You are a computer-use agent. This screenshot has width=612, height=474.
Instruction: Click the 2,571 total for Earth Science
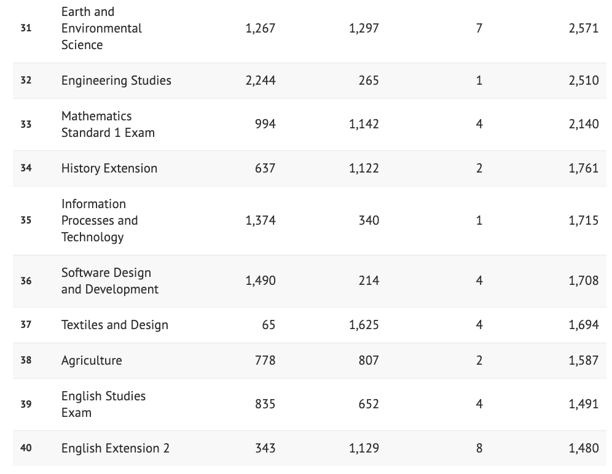(583, 28)
